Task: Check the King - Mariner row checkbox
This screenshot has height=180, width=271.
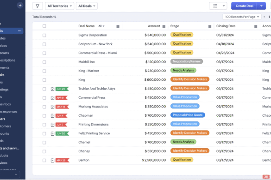Action: pos(44,71)
